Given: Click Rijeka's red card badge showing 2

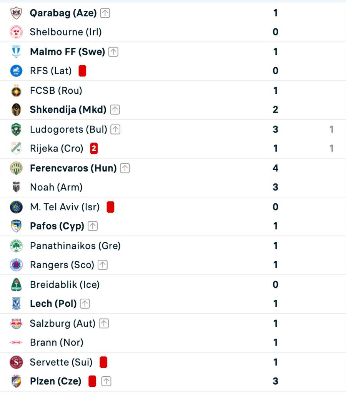Looking at the screenshot, I should (x=94, y=148).
